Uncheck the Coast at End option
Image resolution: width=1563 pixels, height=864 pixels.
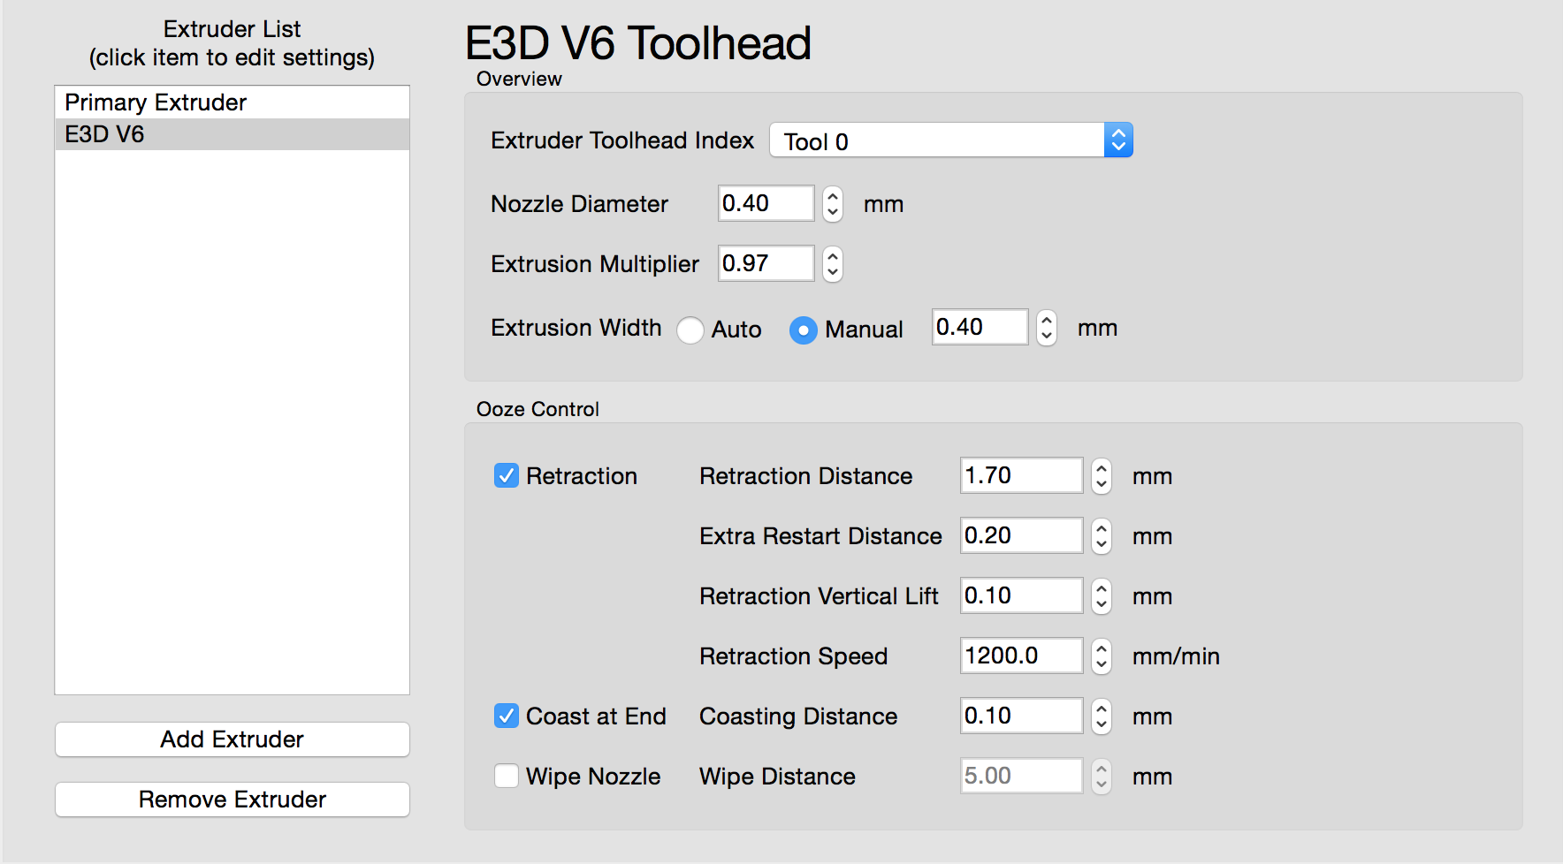(x=507, y=716)
